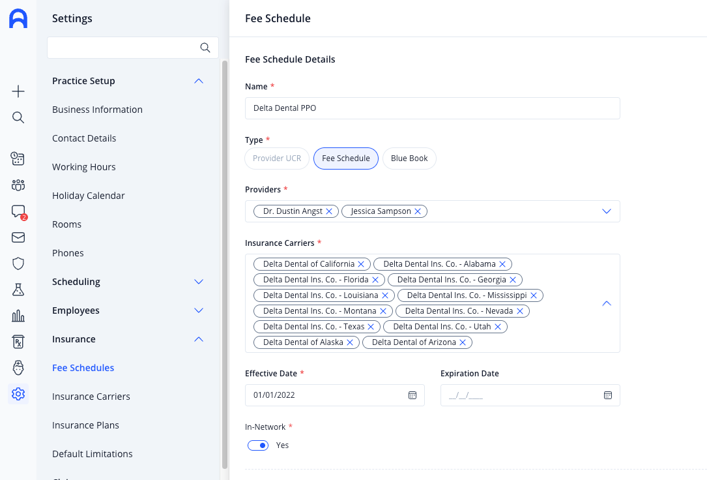
Task: Click the plus create-new icon
Action: [x=18, y=91]
